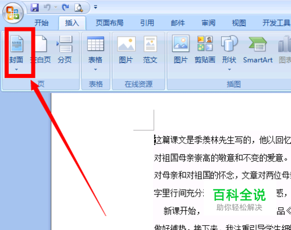
Task: Open the 视图 ribbon tab
Action: click(x=239, y=23)
